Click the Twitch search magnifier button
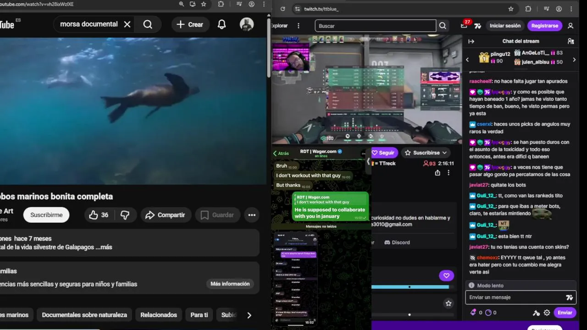This screenshot has width=587, height=330. pos(443,26)
